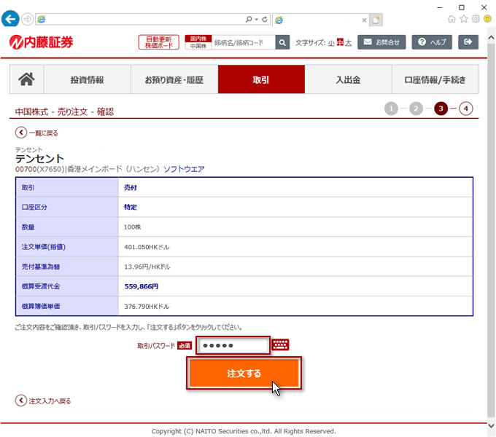Set font size to 小
The height and width of the screenshot is (437, 496).
(331, 43)
